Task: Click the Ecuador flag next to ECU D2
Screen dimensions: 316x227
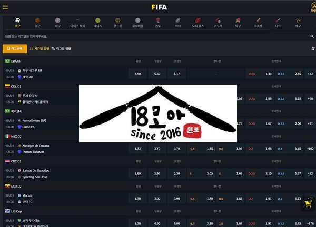Action: point(7,186)
